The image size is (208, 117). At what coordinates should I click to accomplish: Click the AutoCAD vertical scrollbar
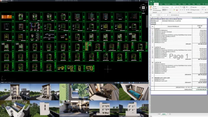pos(147,21)
